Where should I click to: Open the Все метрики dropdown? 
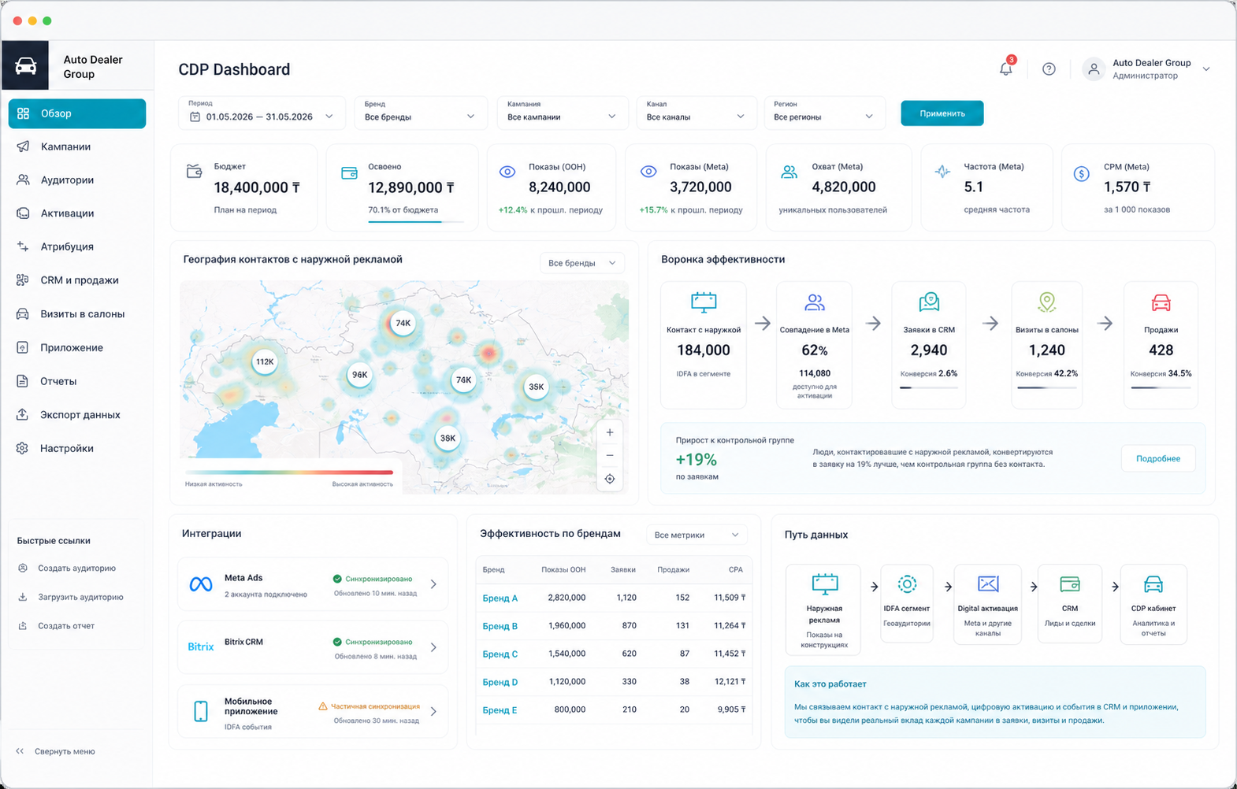696,535
